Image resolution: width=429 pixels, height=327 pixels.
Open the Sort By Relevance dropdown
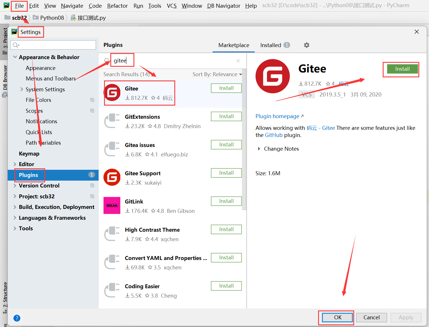[217, 74]
